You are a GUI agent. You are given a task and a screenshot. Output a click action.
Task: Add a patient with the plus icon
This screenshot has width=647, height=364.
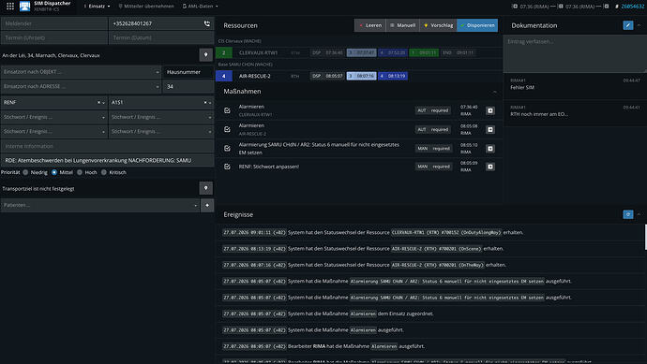[x=207, y=205]
